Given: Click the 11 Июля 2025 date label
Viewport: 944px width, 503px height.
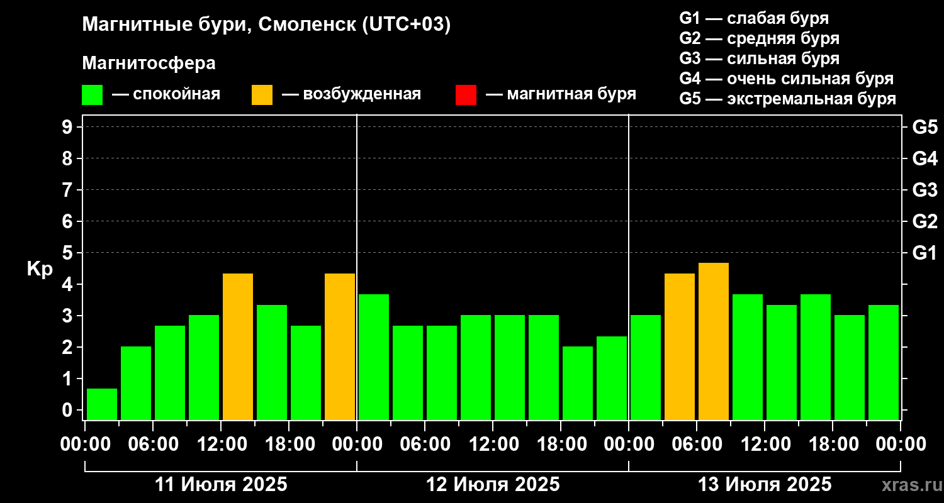Looking at the screenshot, I should (221, 485).
